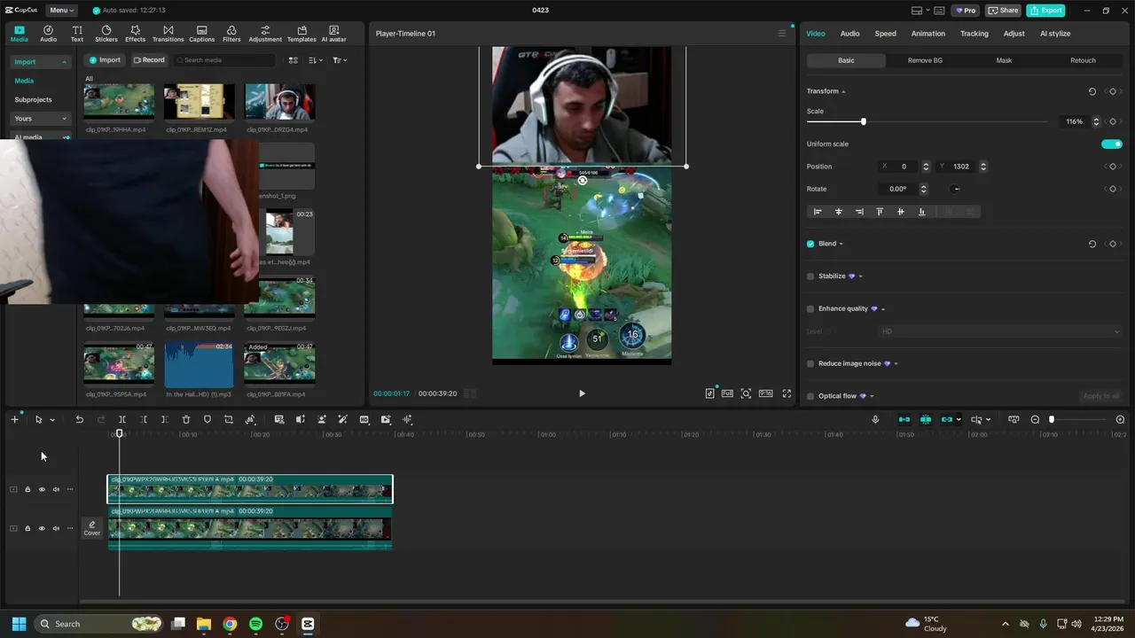This screenshot has width=1135, height=638.
Task: Open the AI avatar panel
Action: coord(333,34)
